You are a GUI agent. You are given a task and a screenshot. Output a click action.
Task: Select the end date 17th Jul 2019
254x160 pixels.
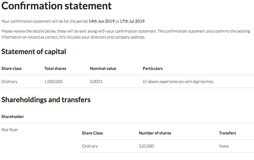coord(132,21)
